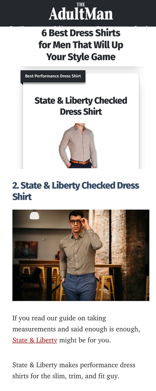Open The AdultMan logo homepage link
The image size is (156, 391).
pyautogui.click(x=81, y=12)
